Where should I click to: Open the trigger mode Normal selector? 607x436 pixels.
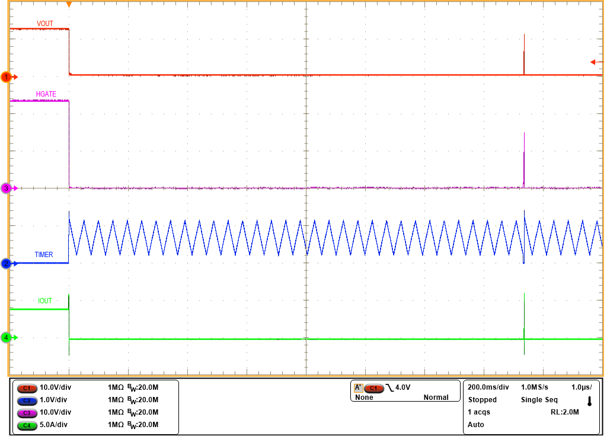[x=437, y=397]
